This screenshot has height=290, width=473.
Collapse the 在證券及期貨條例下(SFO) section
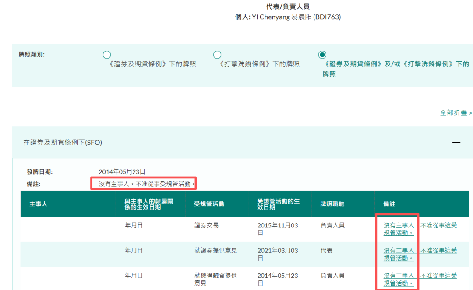[456, 142]
